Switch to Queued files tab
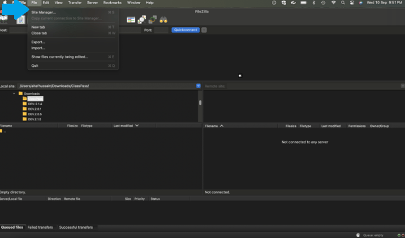405x238 pixels. click(12, 227)
